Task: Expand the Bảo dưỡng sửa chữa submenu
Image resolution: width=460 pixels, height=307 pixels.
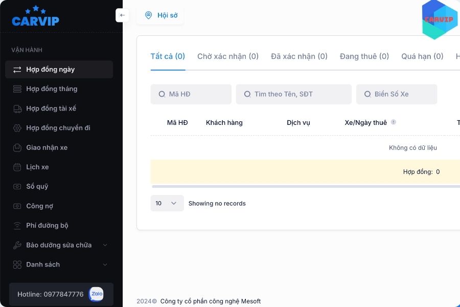Action: click(105, 245)
